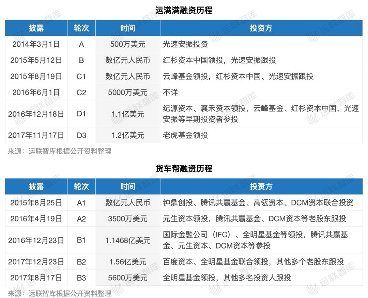Viewport: 368px width, 298px height.
Task: Click the title 货车帮融资历程
Action: (x=184, y=169)
